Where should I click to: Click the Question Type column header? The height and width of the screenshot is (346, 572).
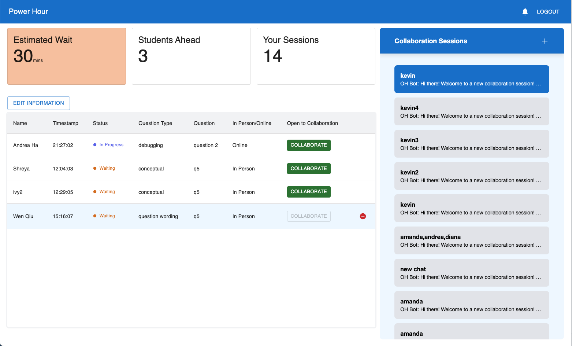click(155, 123)
